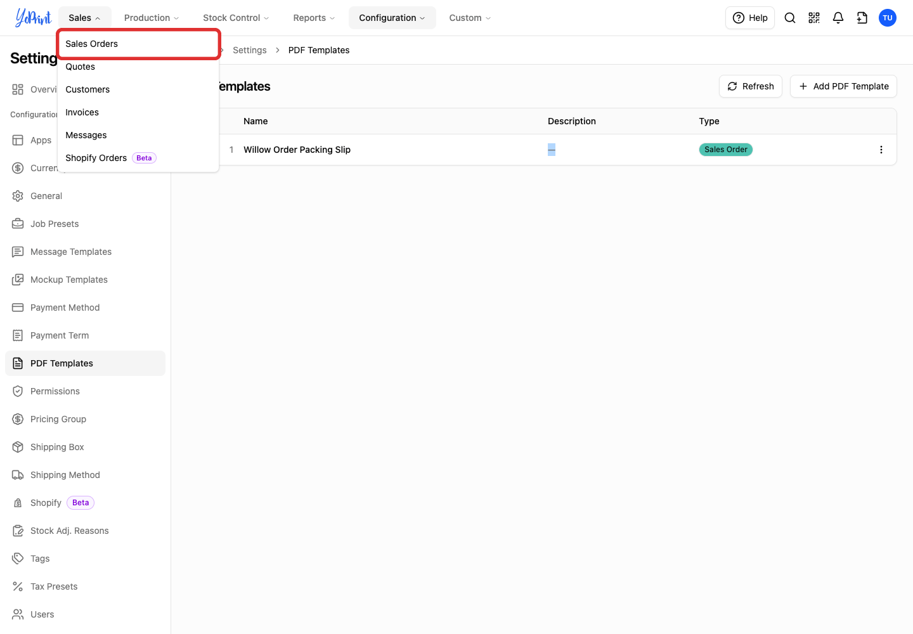
Task: Expand the Reports dropdown menu
Action: click(x=314, y=18)
